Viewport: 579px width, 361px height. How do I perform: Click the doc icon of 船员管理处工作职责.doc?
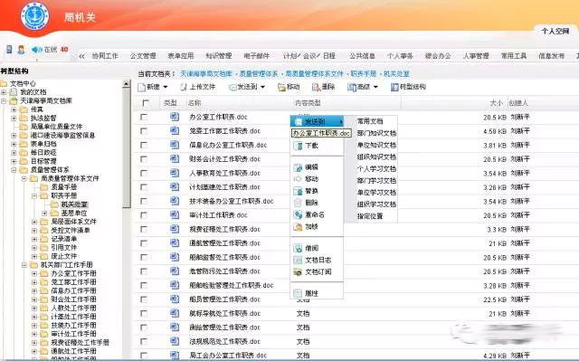175,299
